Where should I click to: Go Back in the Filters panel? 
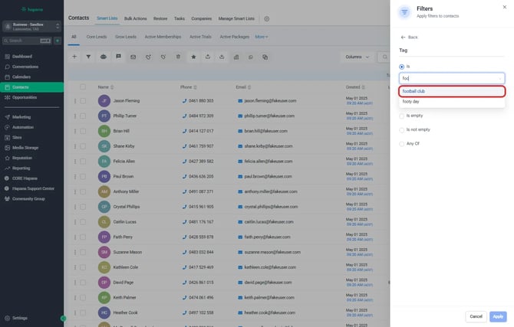click(409, 37)
